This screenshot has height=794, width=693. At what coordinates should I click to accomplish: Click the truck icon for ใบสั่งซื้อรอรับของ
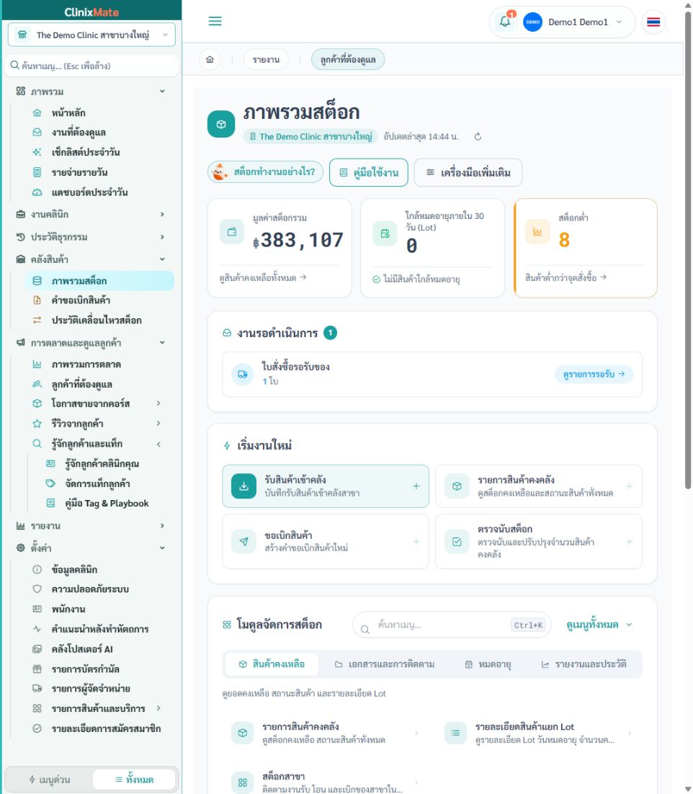[243, 374]
